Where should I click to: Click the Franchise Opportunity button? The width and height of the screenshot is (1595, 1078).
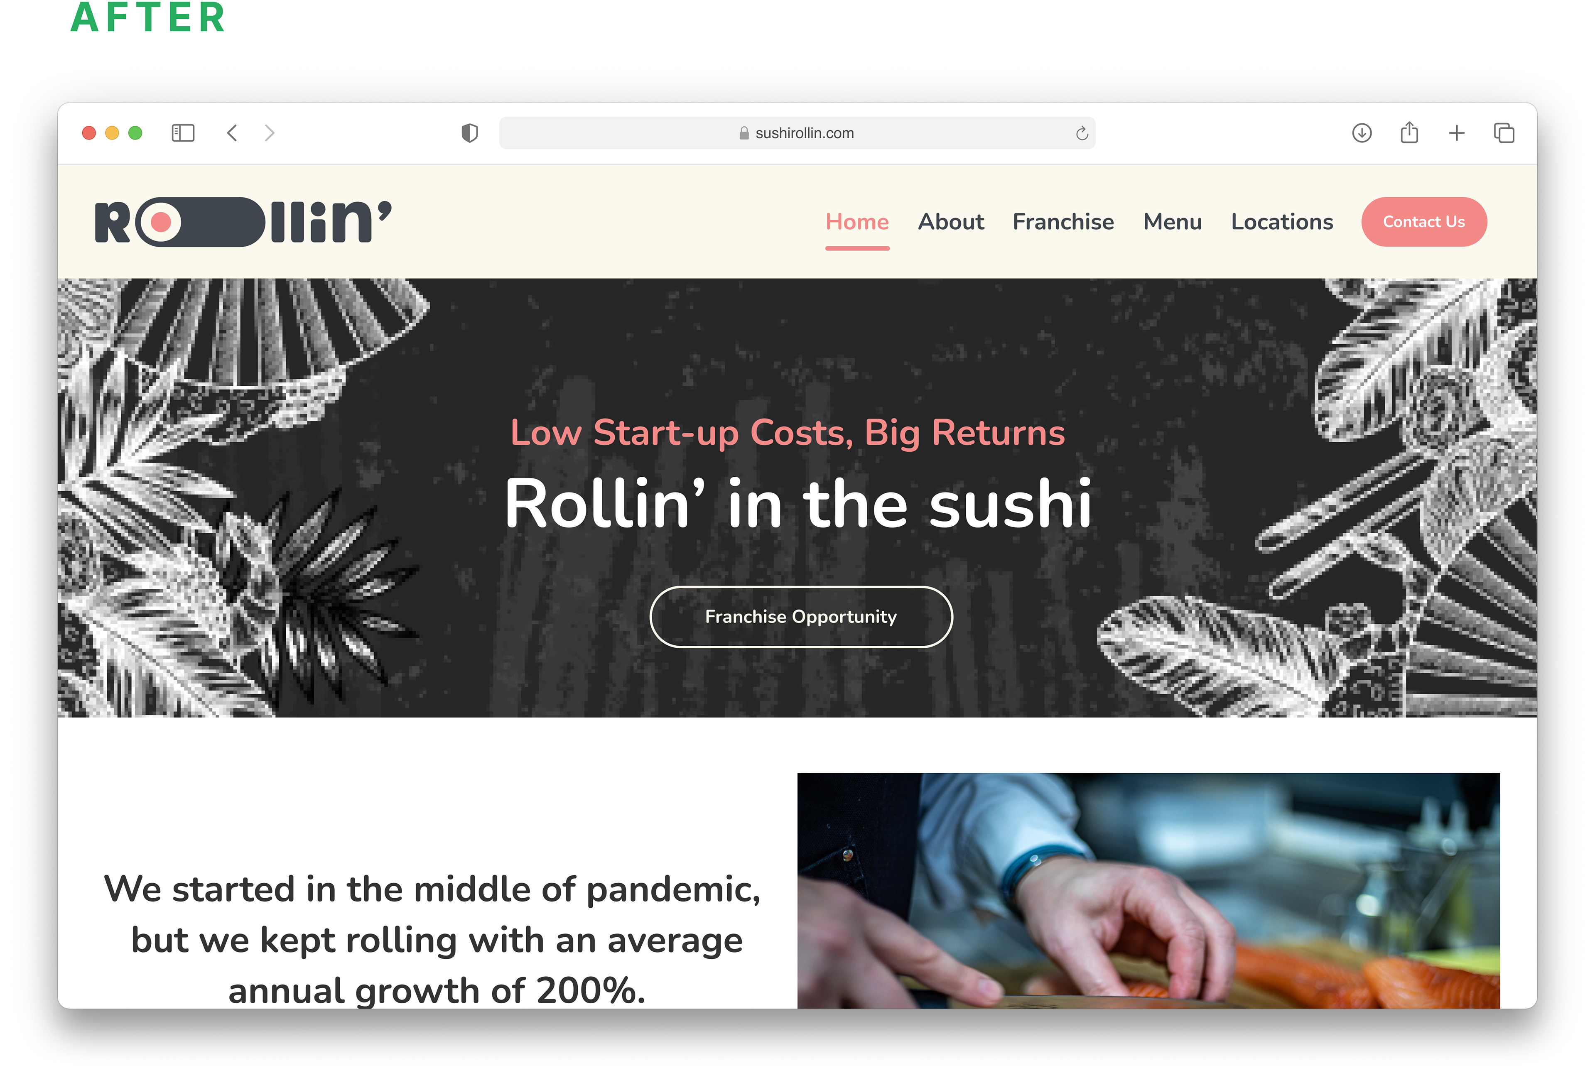click(801, 616)
